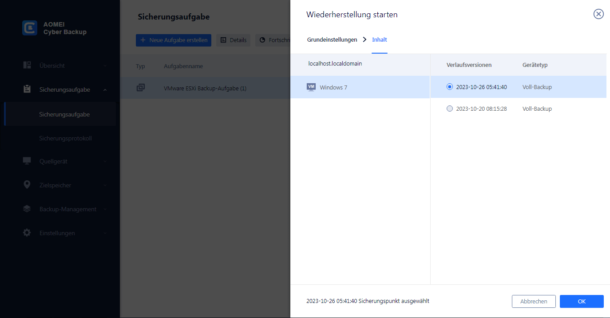Select the 2023-10-26 05:41:40 backup version
The width and height of the screenshot is (610, 318).
450,87
